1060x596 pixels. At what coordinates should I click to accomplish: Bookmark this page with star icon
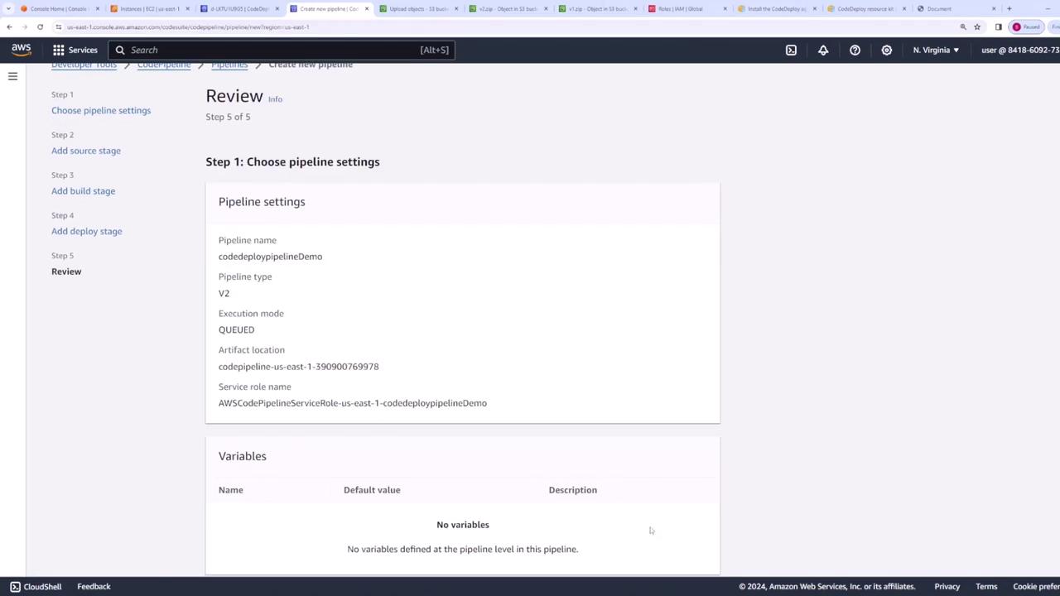977,26
